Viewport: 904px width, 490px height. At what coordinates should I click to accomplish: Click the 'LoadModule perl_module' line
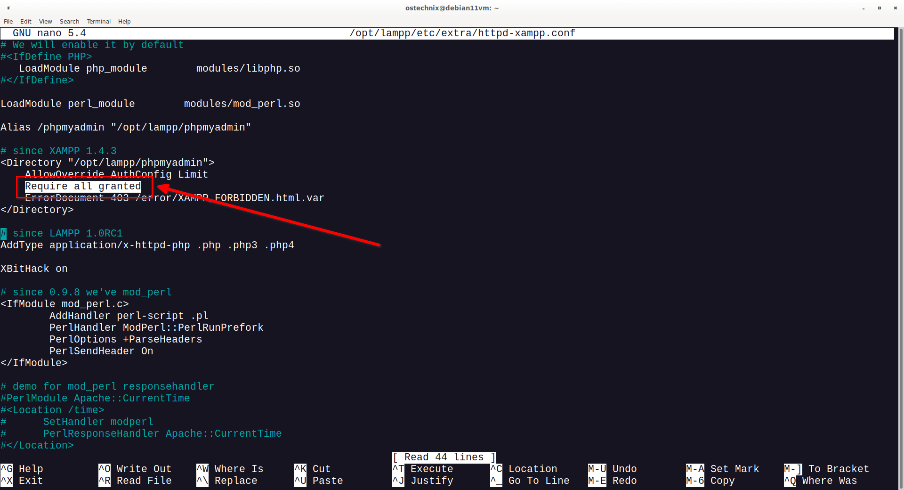[x=150, y=104]
